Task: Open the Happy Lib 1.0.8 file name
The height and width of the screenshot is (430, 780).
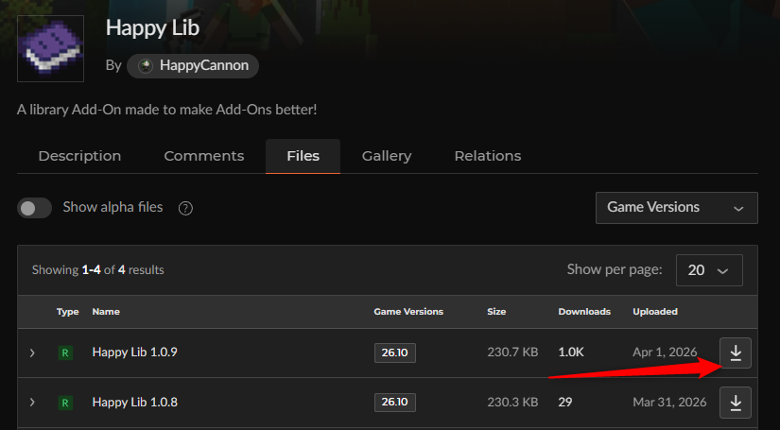Action: pos(135,403)
